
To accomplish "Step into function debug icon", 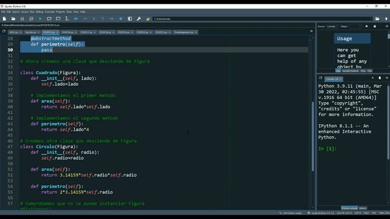I will (94, 19).
